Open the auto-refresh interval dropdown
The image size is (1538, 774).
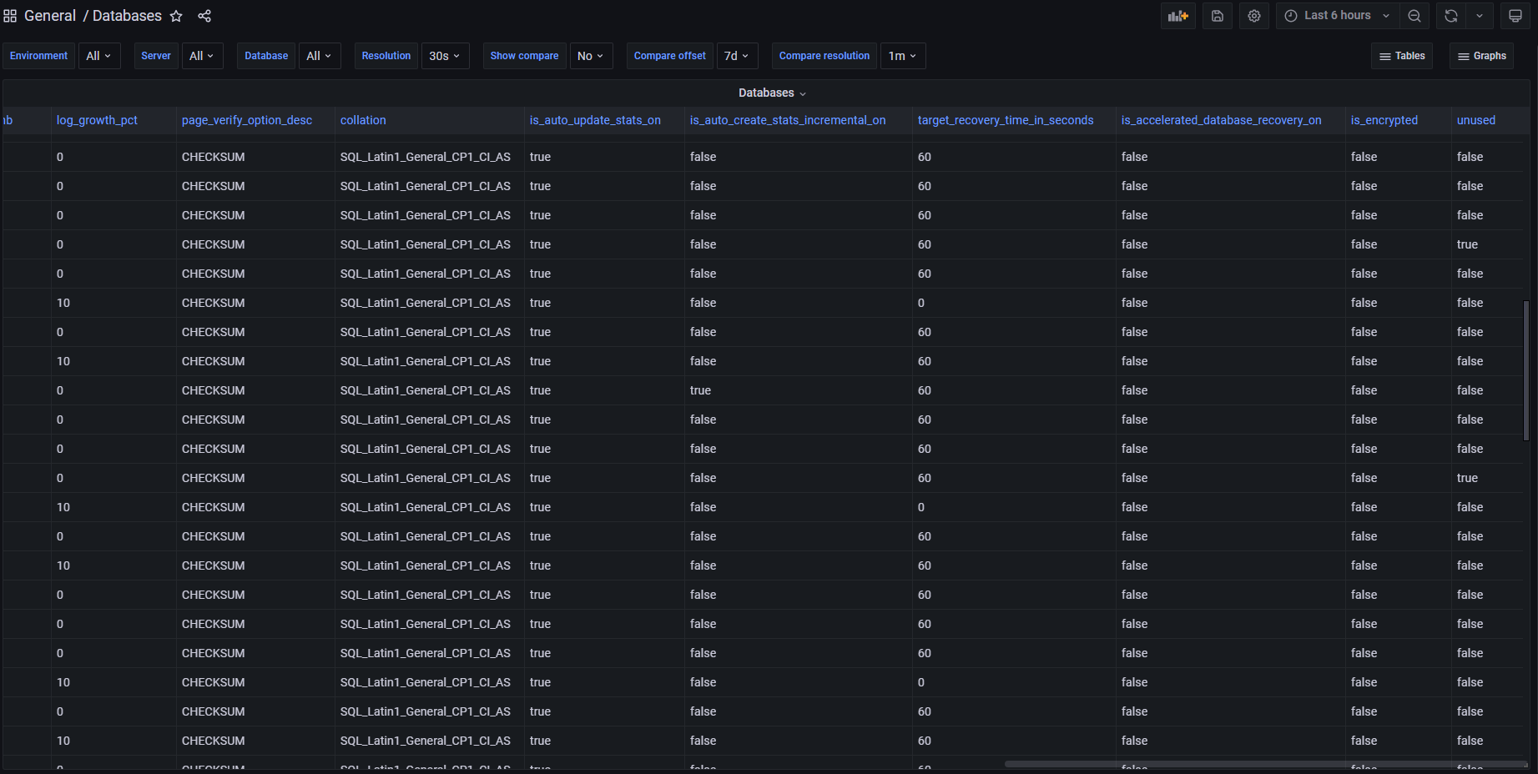coord(1479,15)
